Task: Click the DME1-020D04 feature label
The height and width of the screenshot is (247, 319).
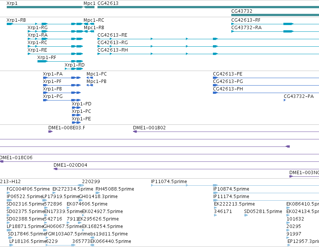Action: [x=70, y=165]
